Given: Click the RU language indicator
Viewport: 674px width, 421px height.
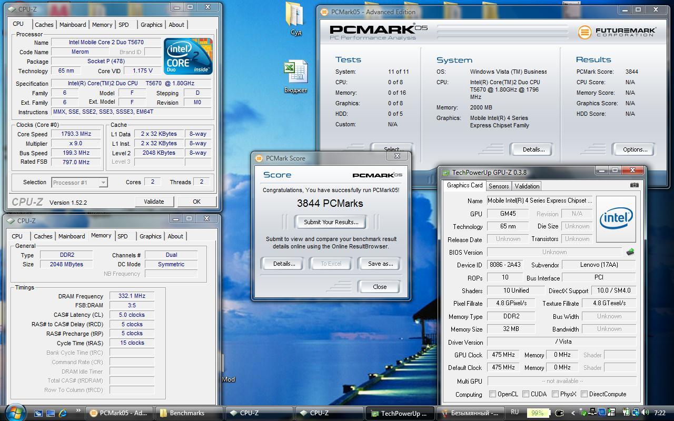Looking at the screenshot, I should click(x=514, y=412).
